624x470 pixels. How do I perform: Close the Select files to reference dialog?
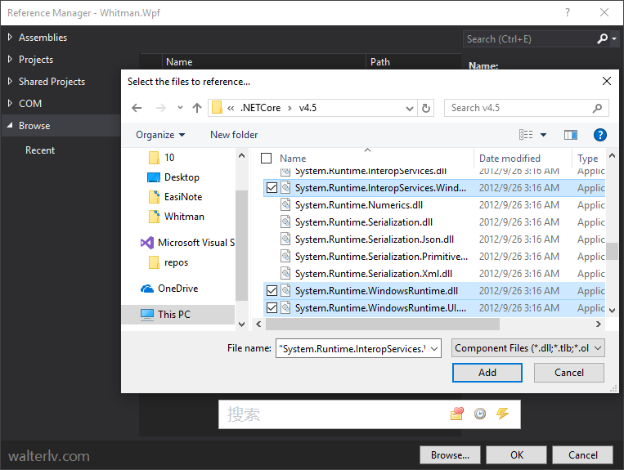click(607, 81)
